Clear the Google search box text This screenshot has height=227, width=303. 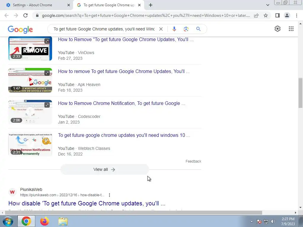(161, 29)
